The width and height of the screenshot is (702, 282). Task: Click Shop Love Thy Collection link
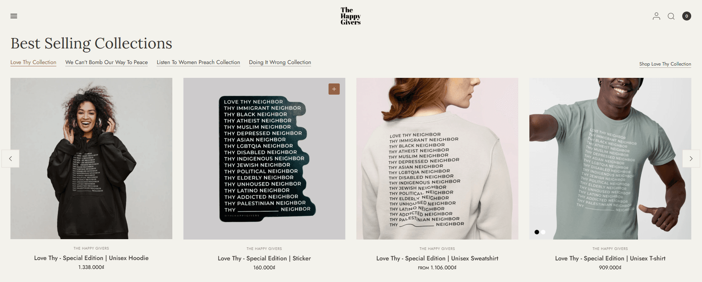pyautogui.click(x=665, y=64)
